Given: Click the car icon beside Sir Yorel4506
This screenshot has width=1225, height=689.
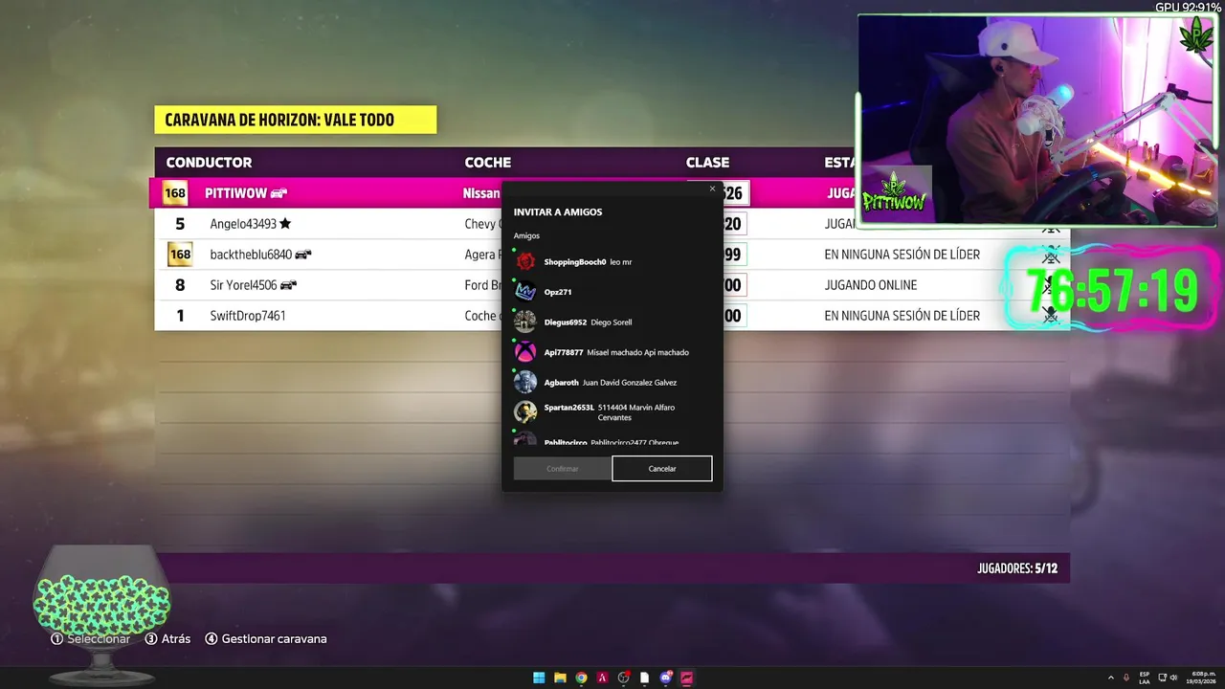Looking at the screenshot, I should [x=288, y=285].
